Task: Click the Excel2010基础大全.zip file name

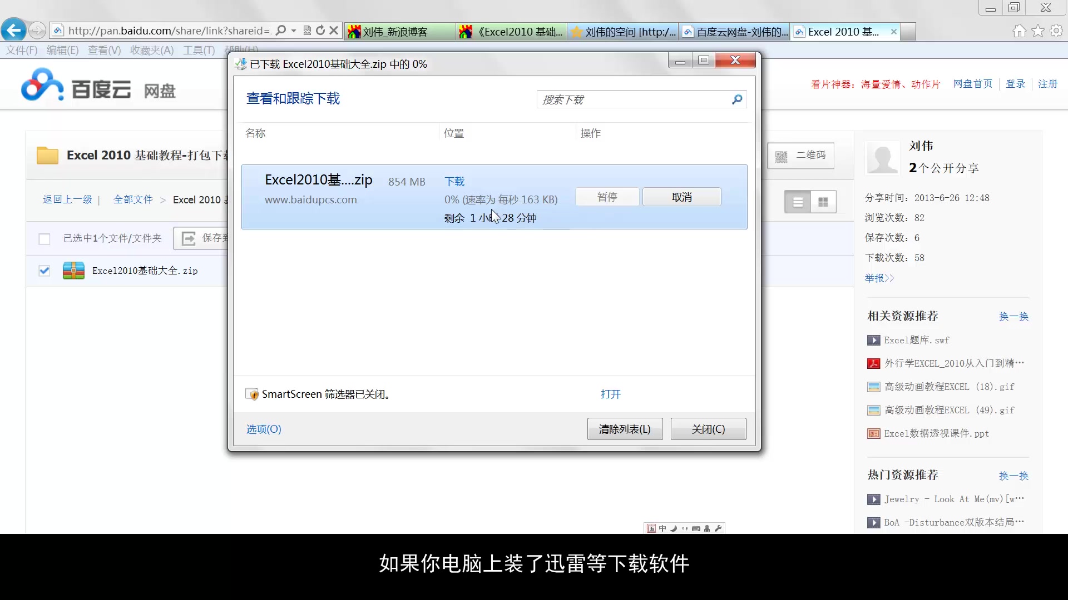Action: 145,271
